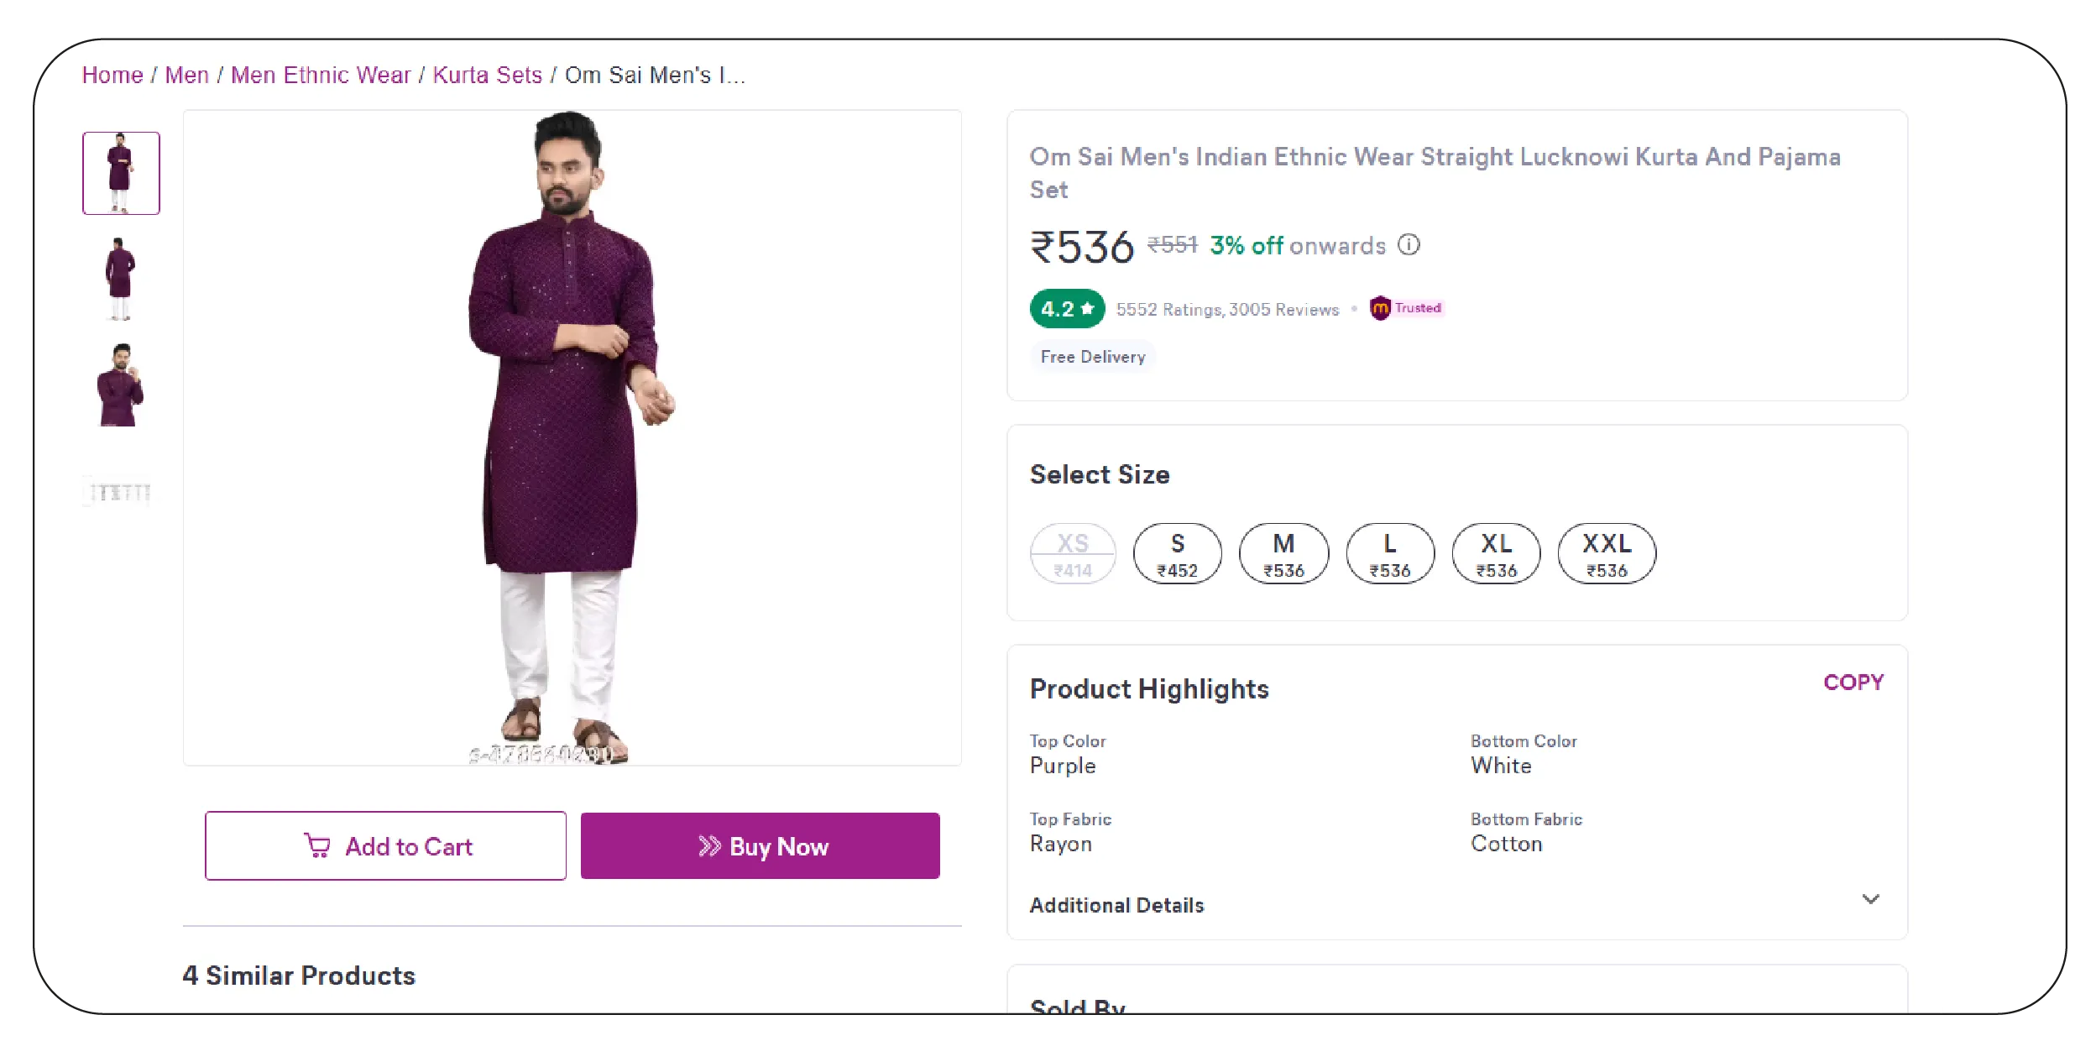This screenshot has height=1041, width=2096.
Task: Select size M option
Action: (x=1283, y=554)
